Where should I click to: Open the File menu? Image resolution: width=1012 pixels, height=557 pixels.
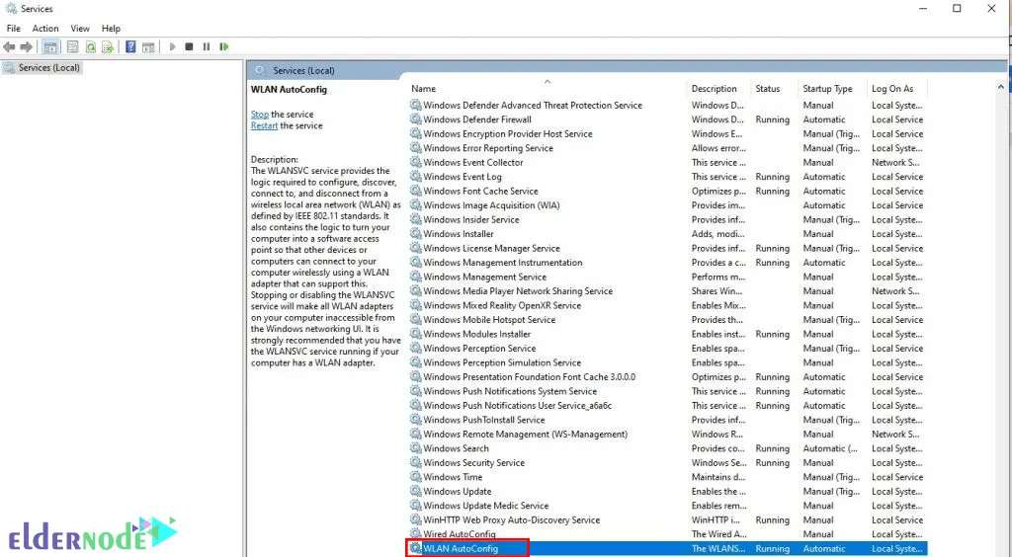pyautogui.click(x=14, y=29)
